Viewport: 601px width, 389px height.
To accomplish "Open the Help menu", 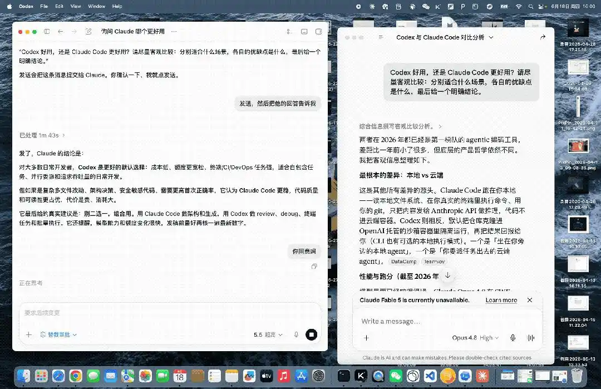I will (x=117, y=6).
